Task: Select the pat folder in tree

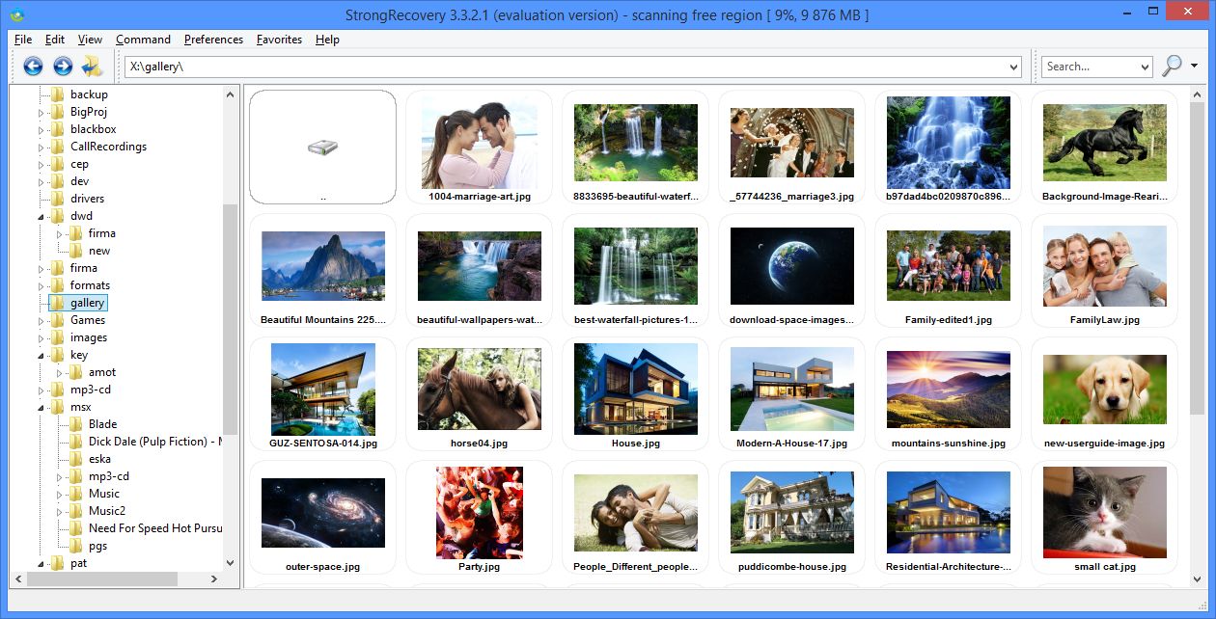Action: pos(78,563)
